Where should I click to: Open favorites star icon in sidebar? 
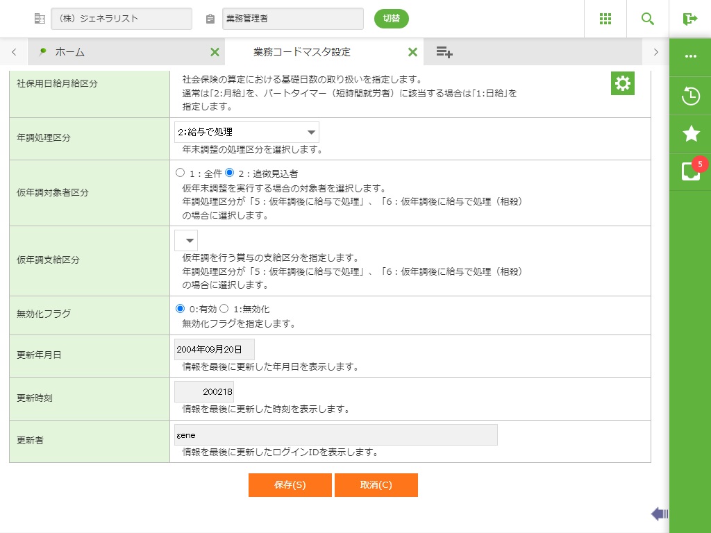coord(690,134)
